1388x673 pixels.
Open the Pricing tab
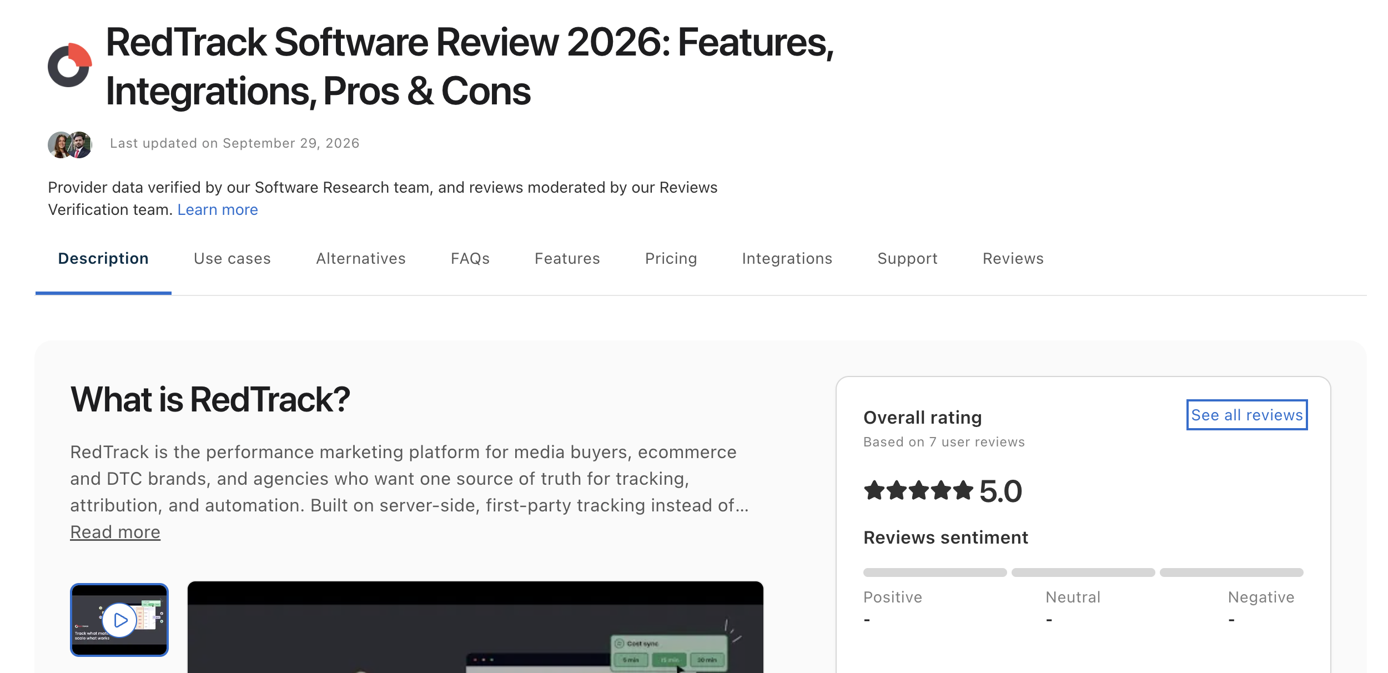(x=671, y=259)
